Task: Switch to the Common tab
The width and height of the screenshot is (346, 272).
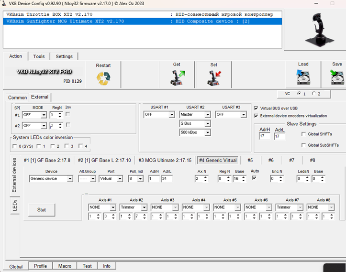Action: point(17,98)
